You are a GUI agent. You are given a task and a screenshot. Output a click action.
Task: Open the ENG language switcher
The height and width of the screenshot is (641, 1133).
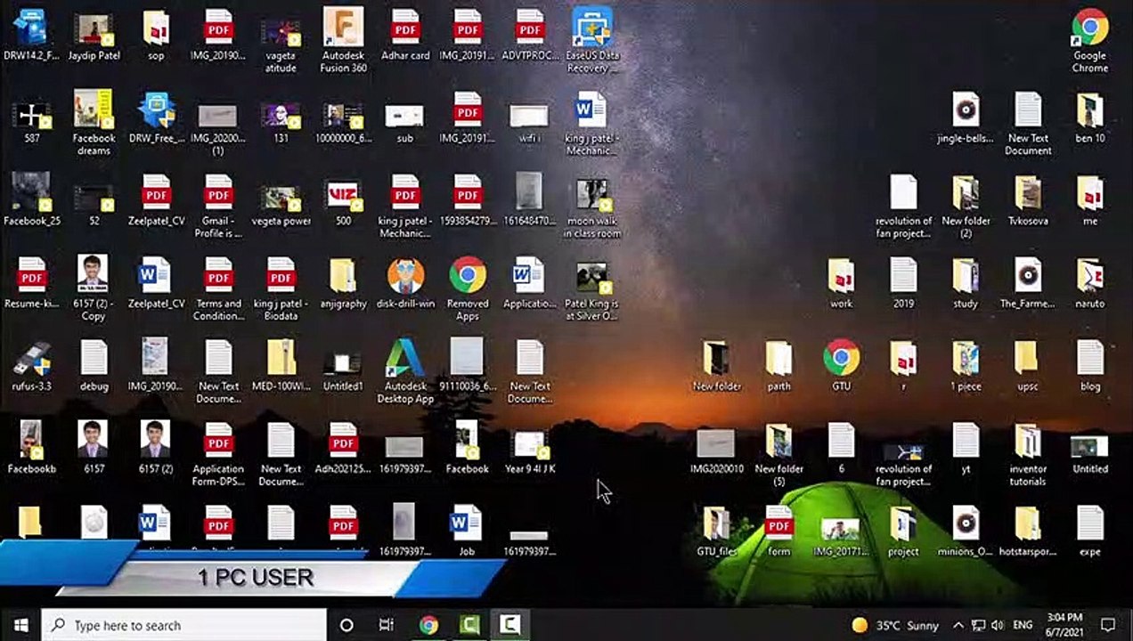(x=1023, y=625)
